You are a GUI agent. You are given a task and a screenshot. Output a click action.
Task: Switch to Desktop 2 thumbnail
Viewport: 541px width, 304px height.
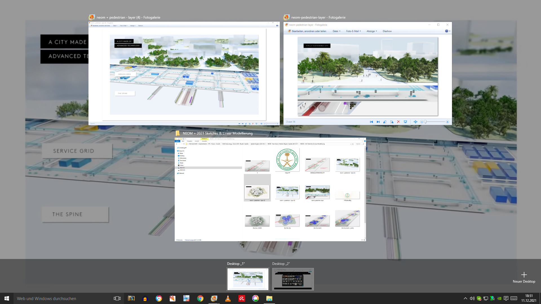tap(293, 279)
